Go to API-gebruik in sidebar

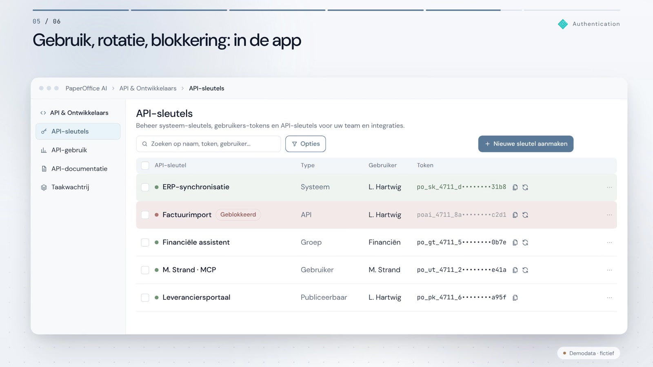78,150
